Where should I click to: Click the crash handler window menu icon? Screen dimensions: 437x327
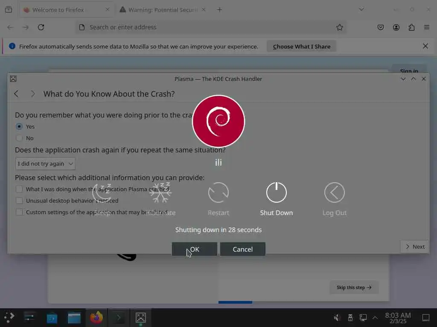pyautogui.click(x=13, y=79)
